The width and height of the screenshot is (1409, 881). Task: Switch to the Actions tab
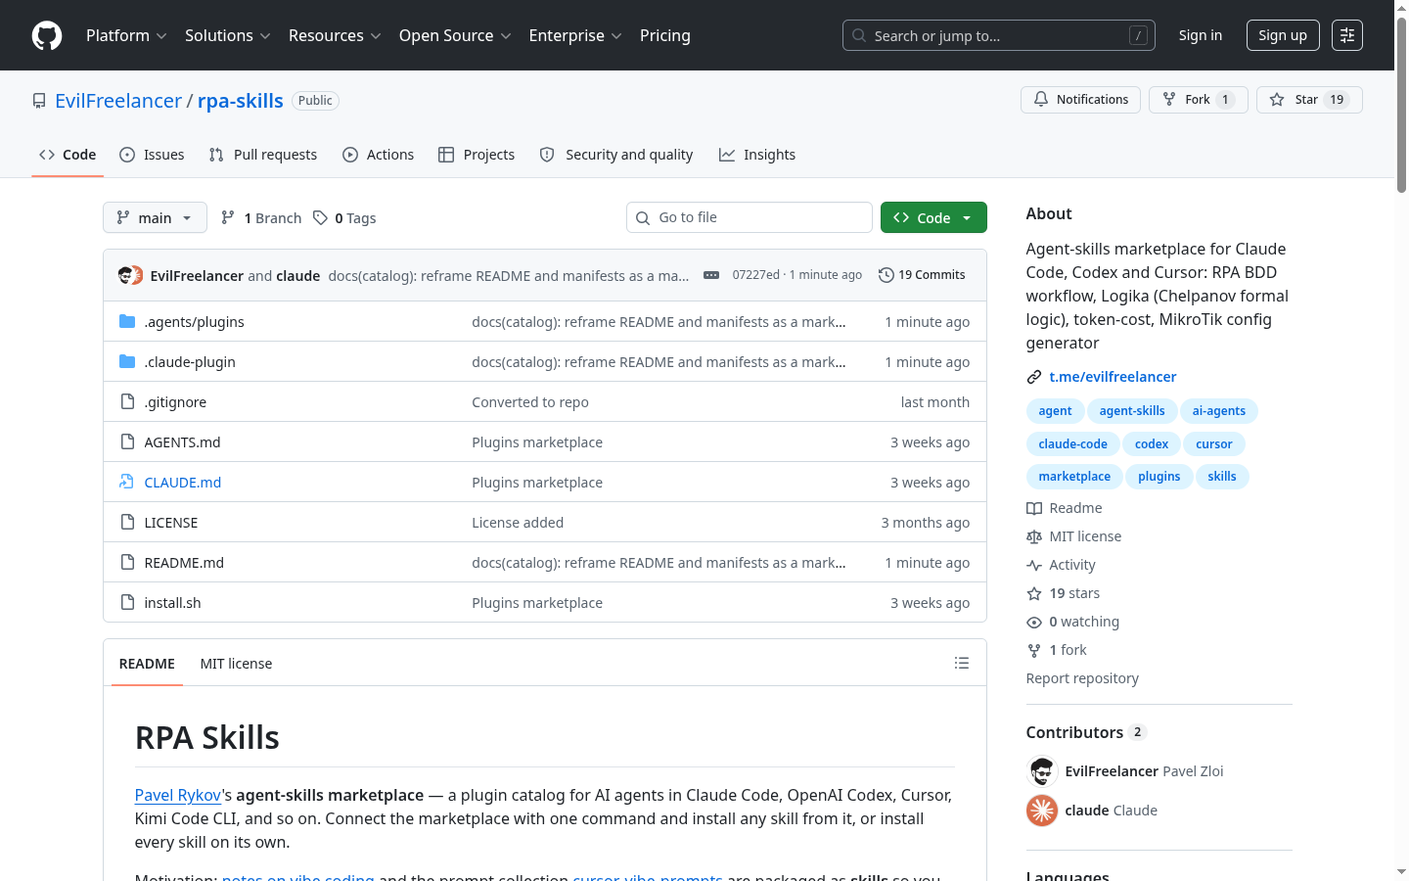coord(378,155)
